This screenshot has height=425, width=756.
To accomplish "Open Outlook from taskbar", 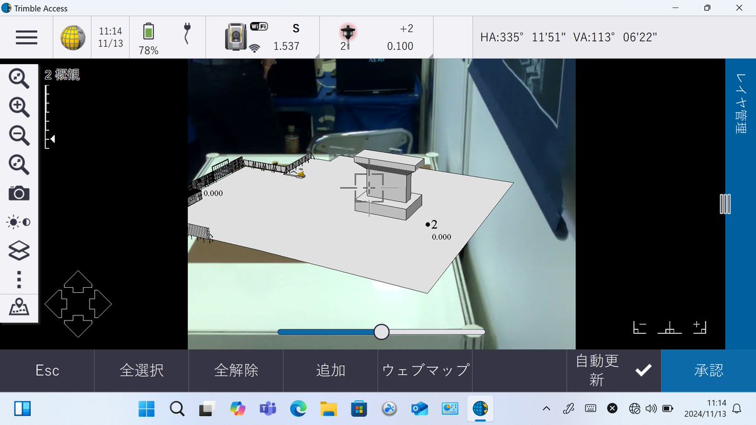I will [x=419, y=409].
